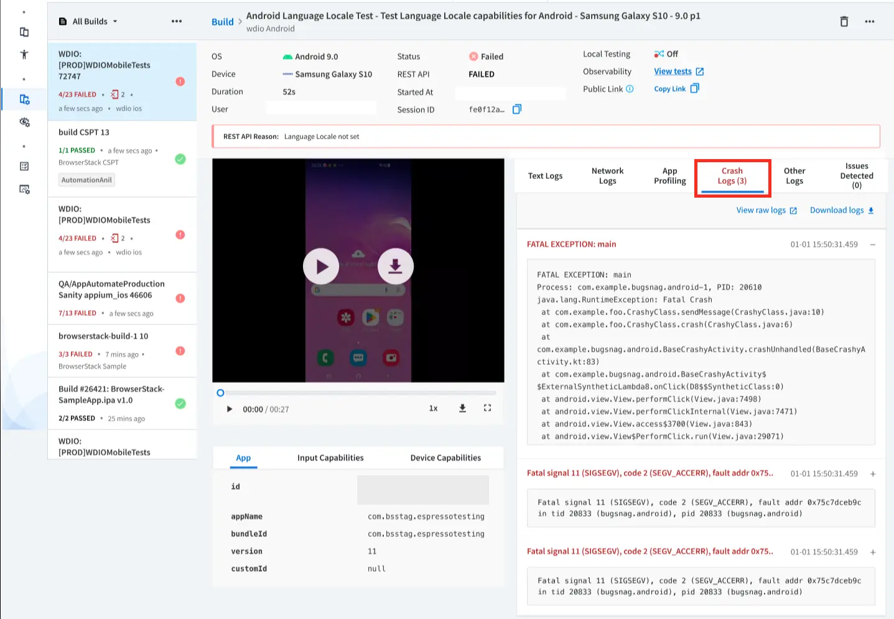
Task: Open the accessibility icon in left sidebar
Action: [24, 55]
